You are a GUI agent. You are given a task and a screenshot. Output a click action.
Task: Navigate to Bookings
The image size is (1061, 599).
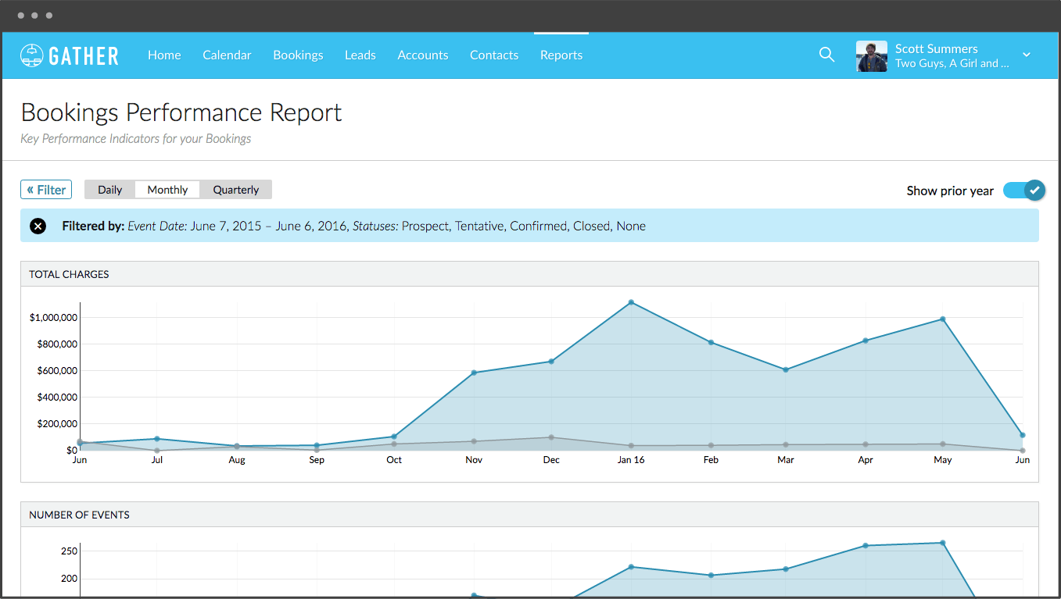pos(298,55)
